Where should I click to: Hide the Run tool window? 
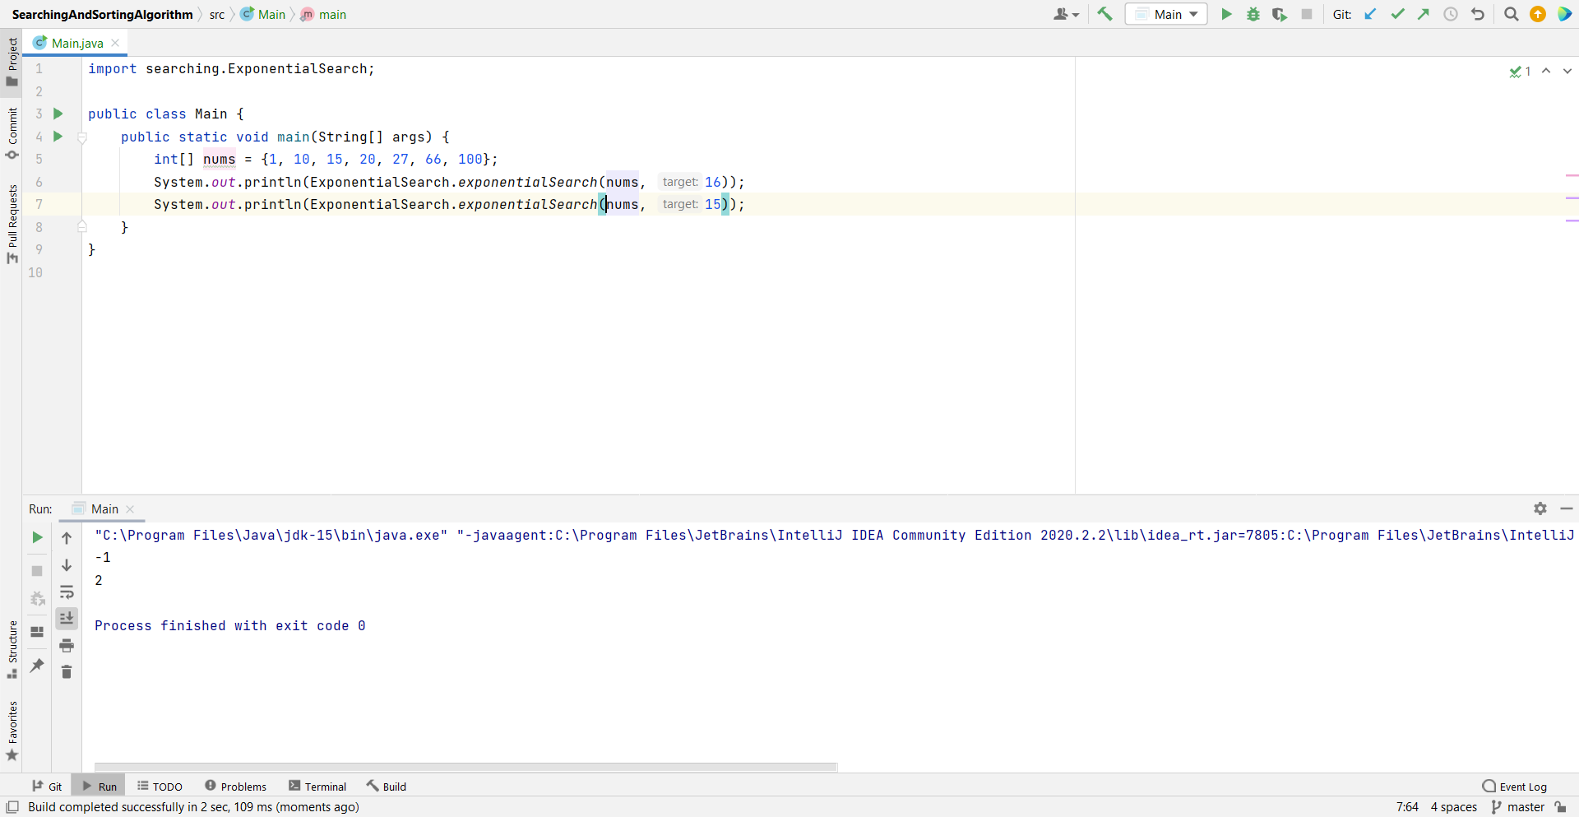pos(1567,508)
